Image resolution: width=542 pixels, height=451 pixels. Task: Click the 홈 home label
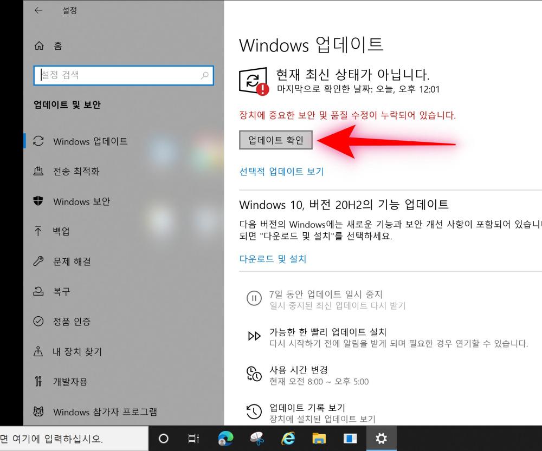click(58, 46)
